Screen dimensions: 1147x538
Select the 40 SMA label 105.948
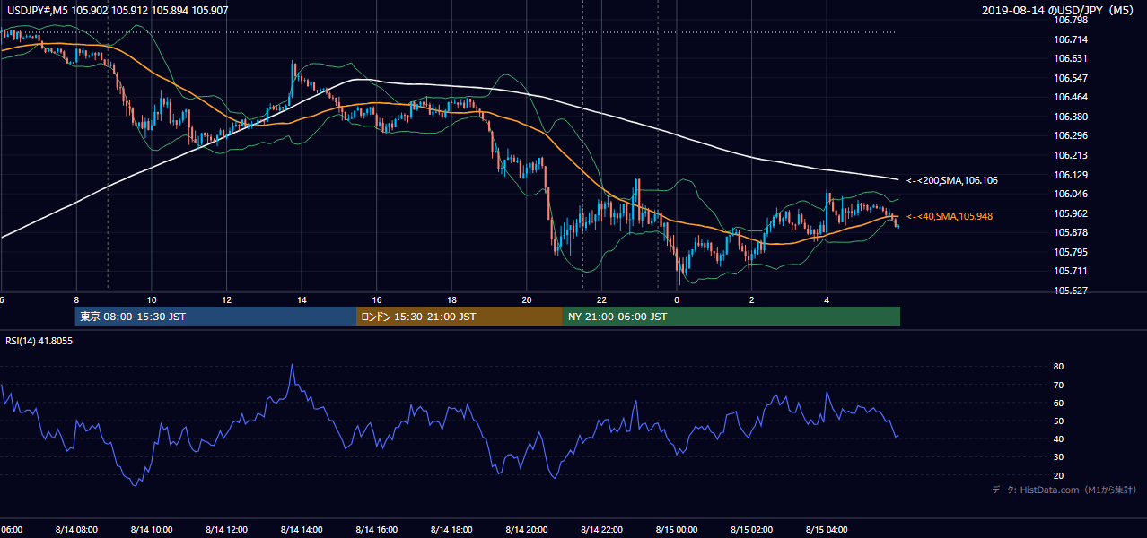pyautogui.click(x=950, y=216)
